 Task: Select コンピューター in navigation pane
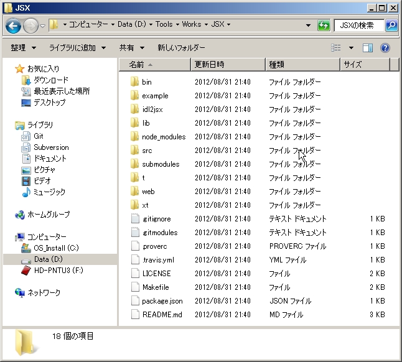tap(47, 237)
